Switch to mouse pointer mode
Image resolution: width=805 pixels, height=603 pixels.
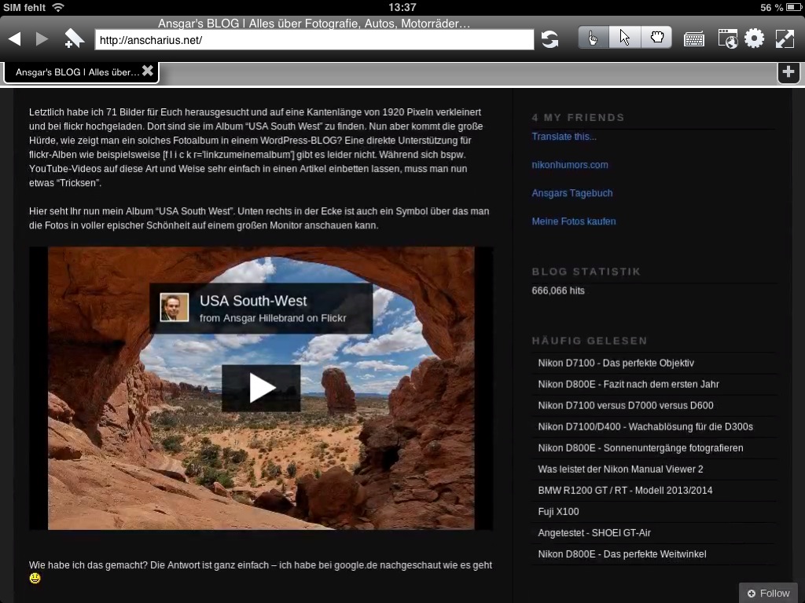tap(625, 38)
